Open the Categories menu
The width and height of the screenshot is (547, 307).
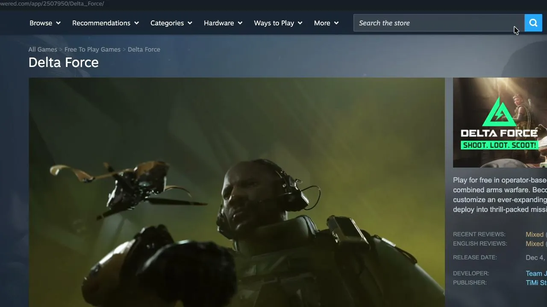point(171,23)
